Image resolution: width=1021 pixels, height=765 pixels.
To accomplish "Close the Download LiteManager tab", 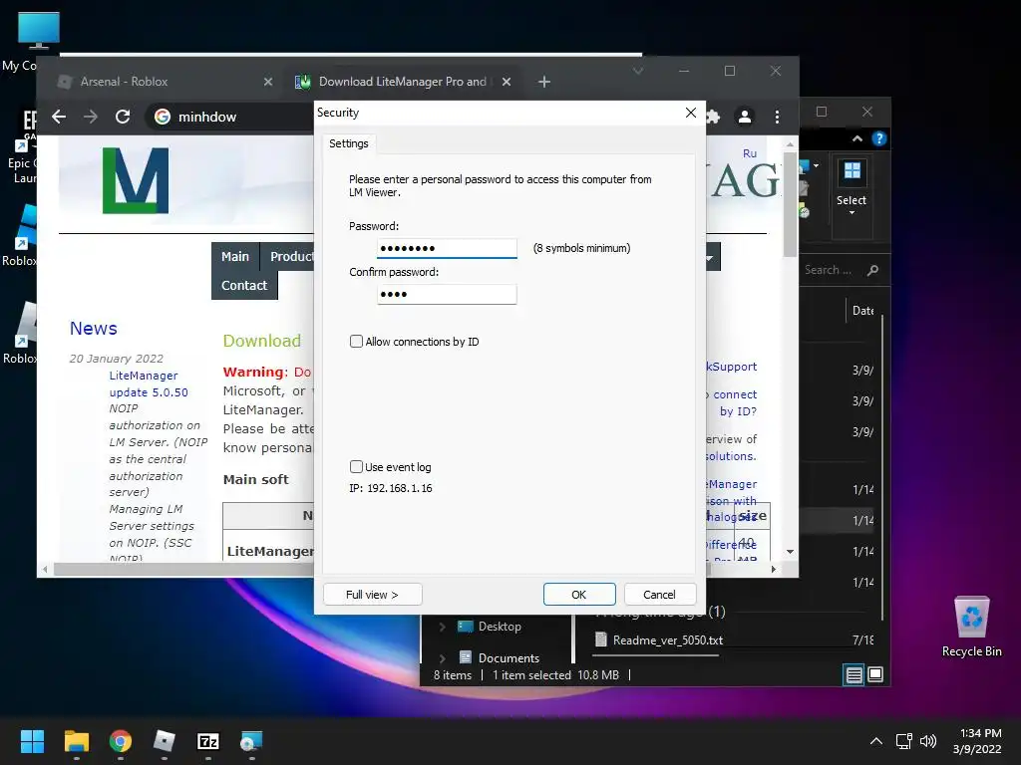I will click(x=507, y=82).
